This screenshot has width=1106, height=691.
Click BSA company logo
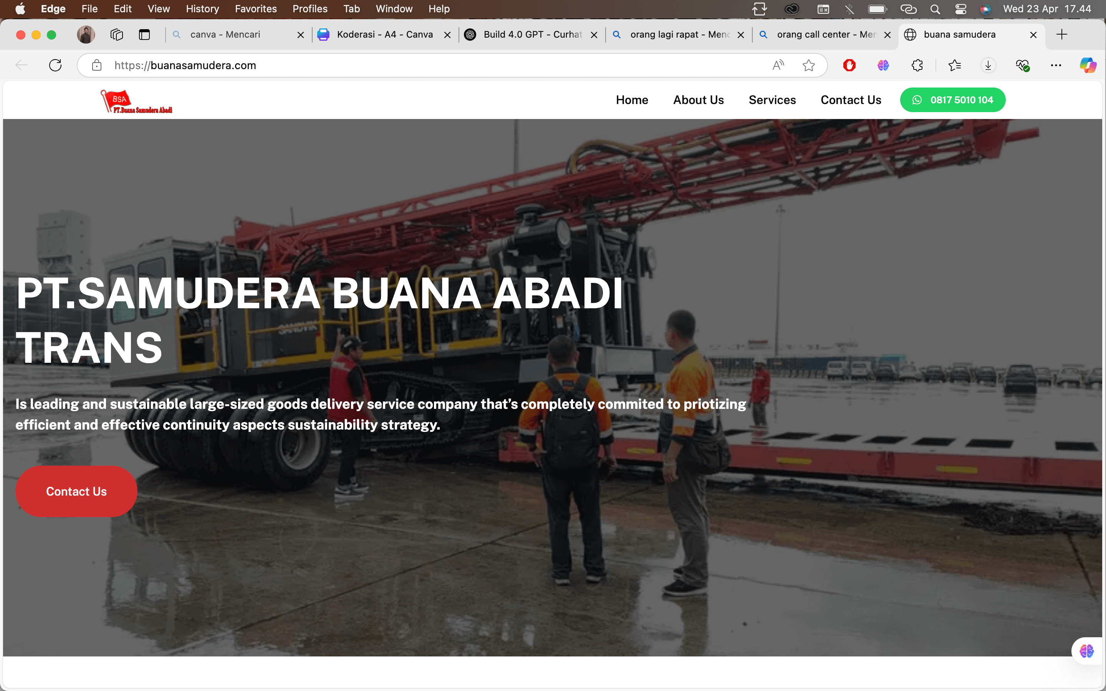tap(136, 101)
